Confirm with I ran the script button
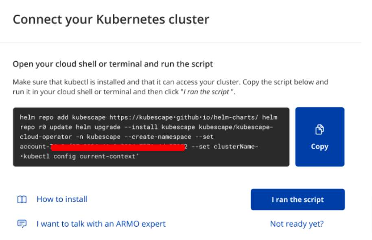The height and width of the screenshot is (240, 372). pos(298,199)
